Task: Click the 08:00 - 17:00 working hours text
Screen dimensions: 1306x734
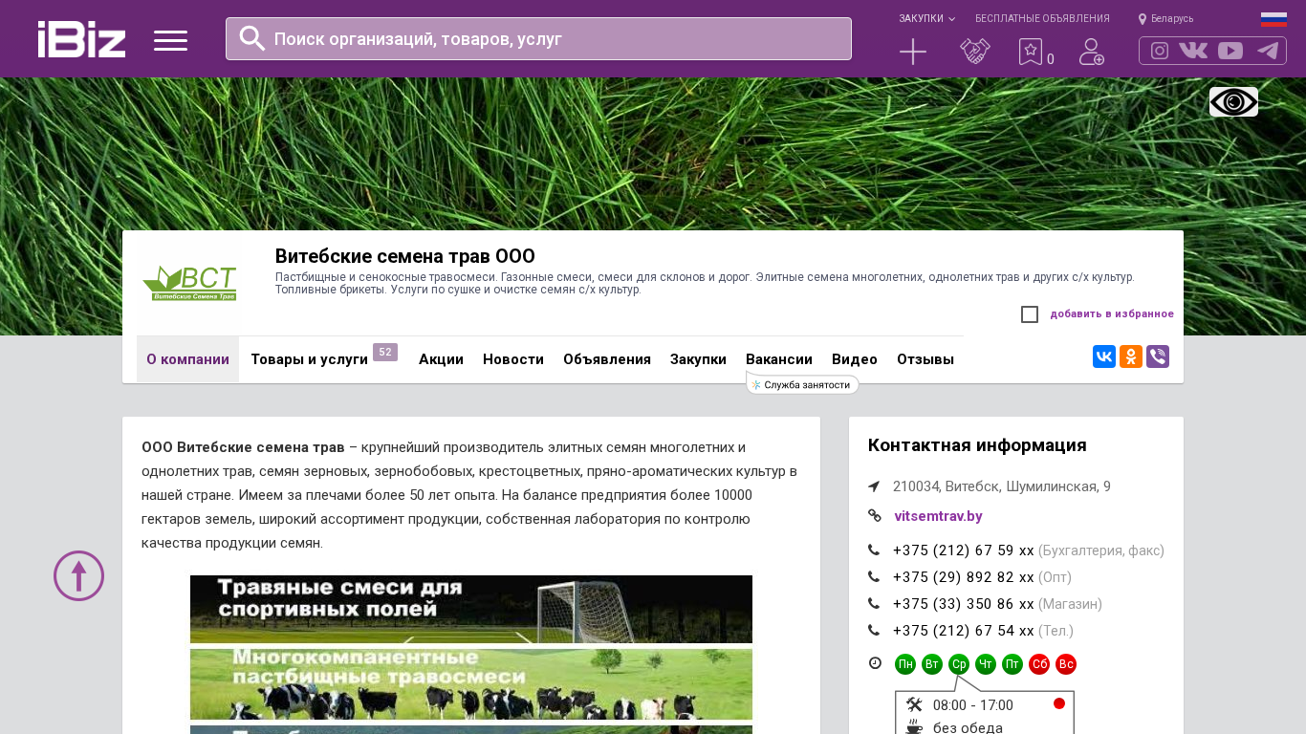Action: pyautogui.click(x=973, y=705)
